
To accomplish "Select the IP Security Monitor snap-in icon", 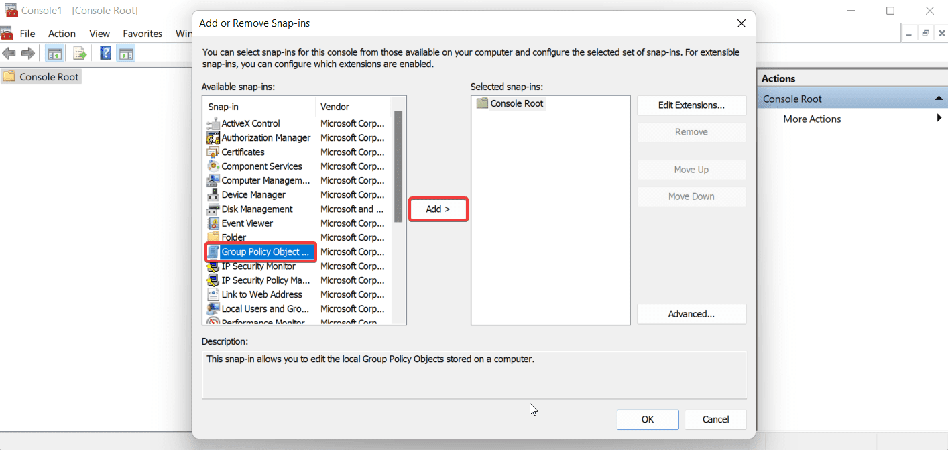I will tap(213, 266).
